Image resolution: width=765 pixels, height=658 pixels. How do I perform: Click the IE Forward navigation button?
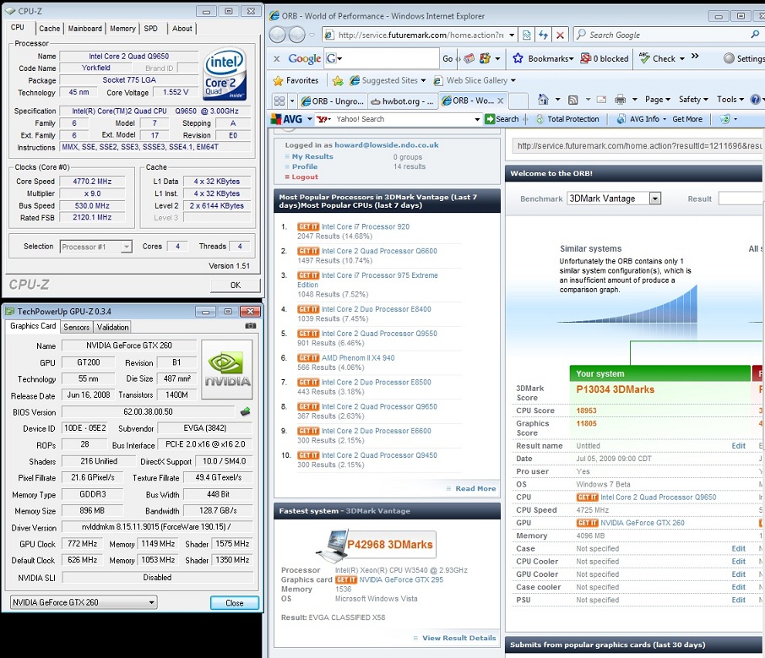296,35
